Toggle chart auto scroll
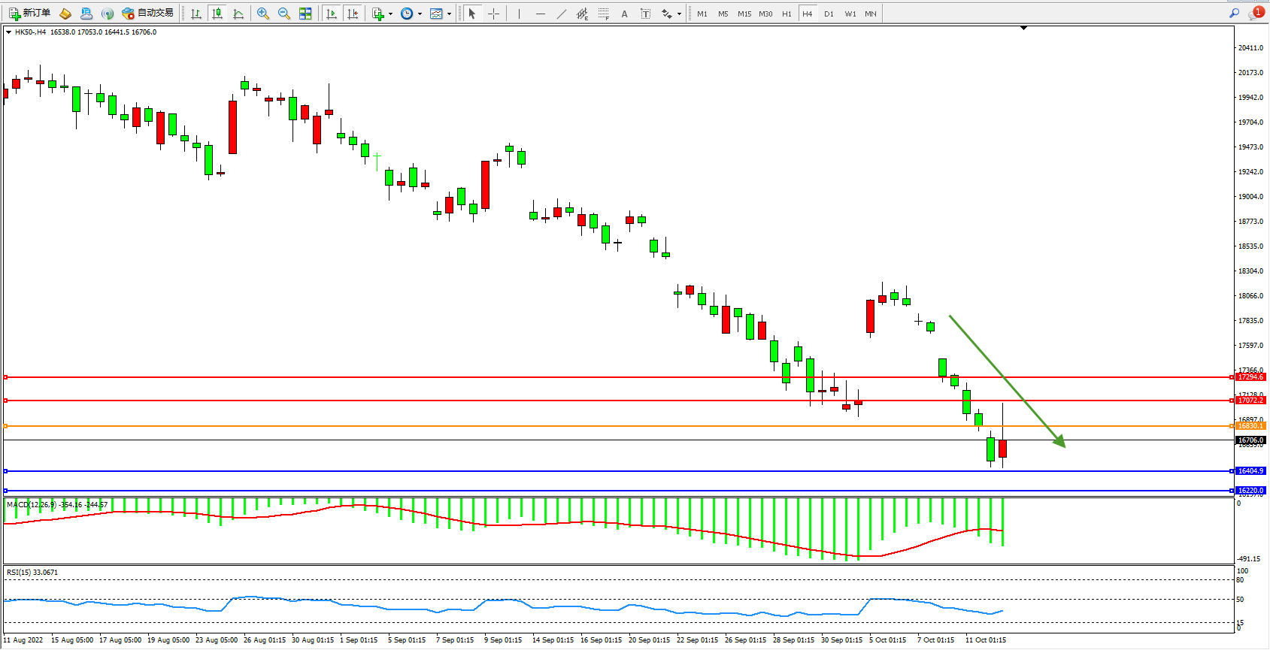 331,14
